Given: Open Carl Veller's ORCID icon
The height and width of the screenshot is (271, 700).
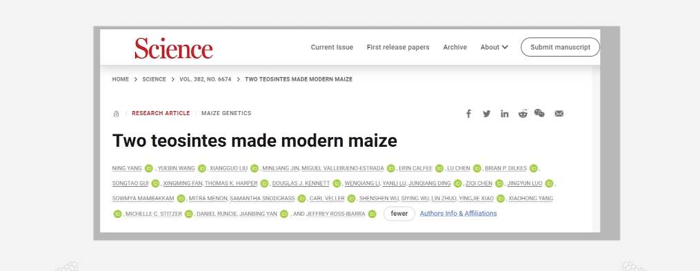Looking at the screenshot, I should (x=351, y=199).
